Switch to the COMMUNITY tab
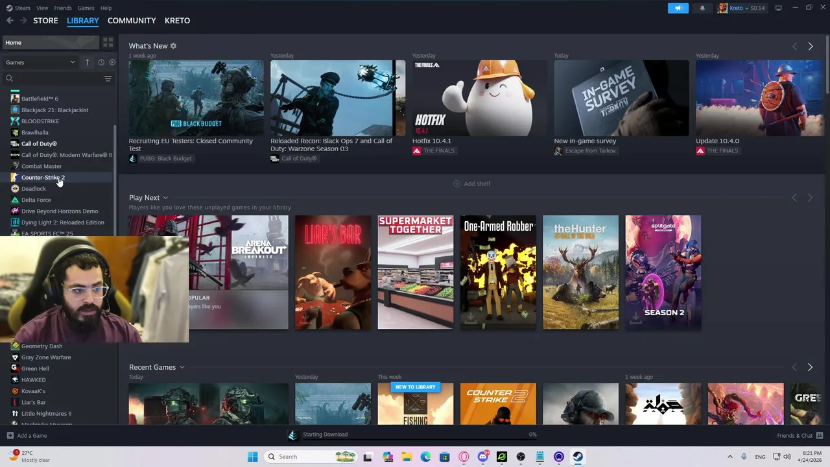The image size is (830, 467). [132, 21]
